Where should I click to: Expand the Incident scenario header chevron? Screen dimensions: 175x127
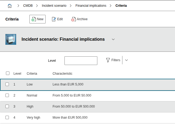click(x=113, y=39)
